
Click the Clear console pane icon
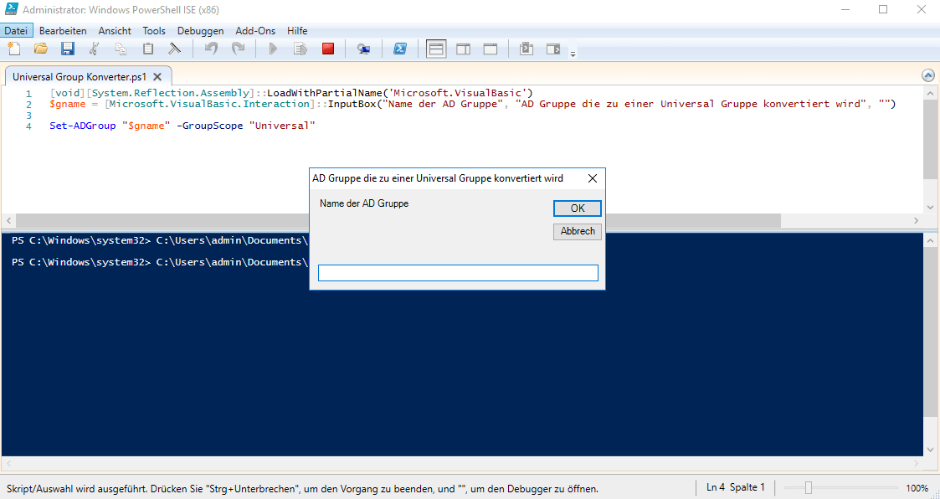point(175,49)
